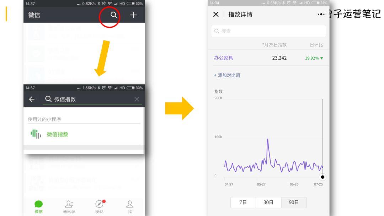
Task: Select the 90日 range tab
Action: tap(294, 202)
